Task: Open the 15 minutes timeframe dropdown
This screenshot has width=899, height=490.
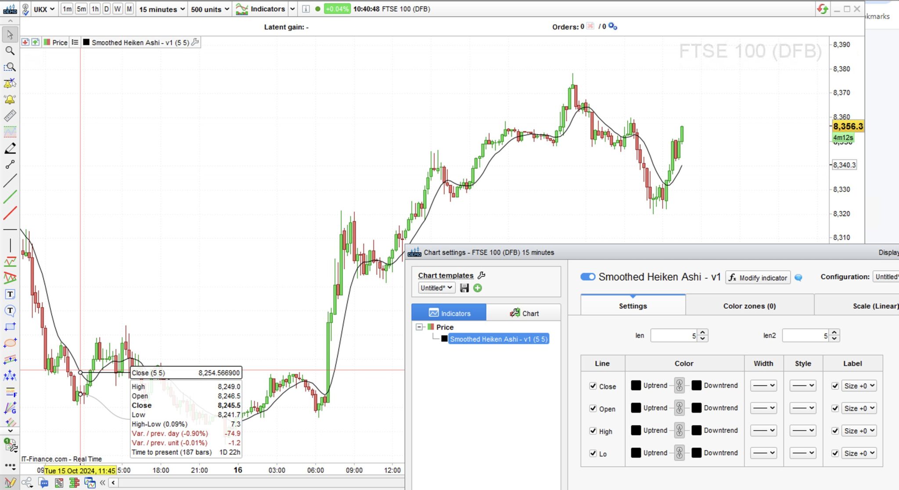Action: pos(162,9)
